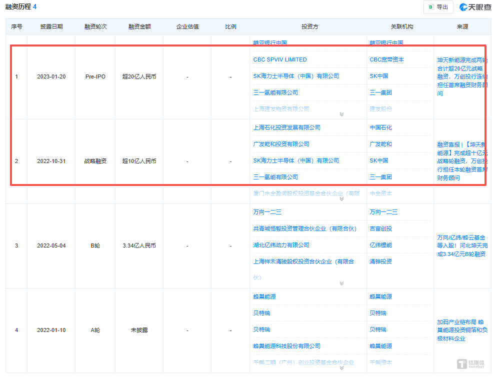Open SK海力士半导体 link in Pre-IPO row

(296, 76)
